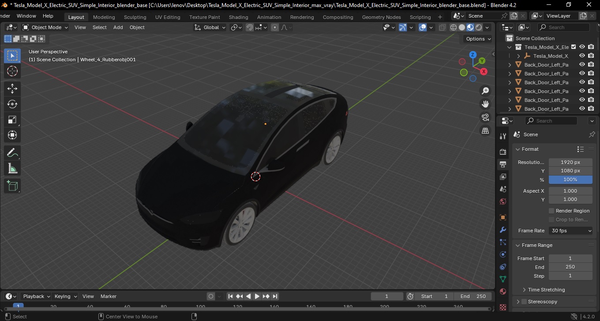Open Tool properties tab

click(503, 136)
